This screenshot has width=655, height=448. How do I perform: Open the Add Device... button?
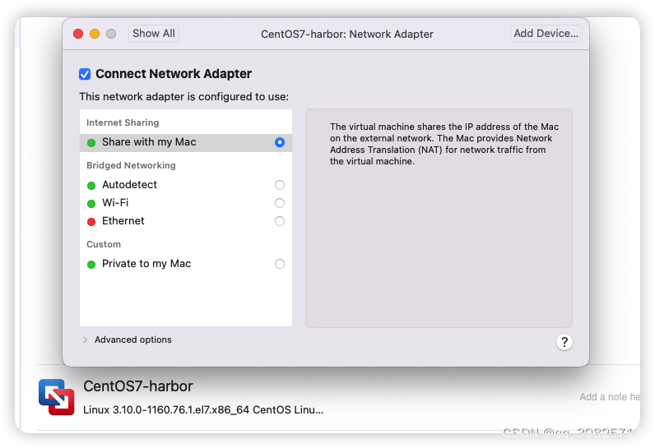coord(546,34)
